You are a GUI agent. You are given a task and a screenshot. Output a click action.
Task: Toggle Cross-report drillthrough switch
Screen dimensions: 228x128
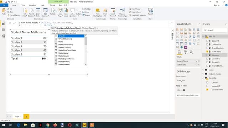tap(183, 81)
